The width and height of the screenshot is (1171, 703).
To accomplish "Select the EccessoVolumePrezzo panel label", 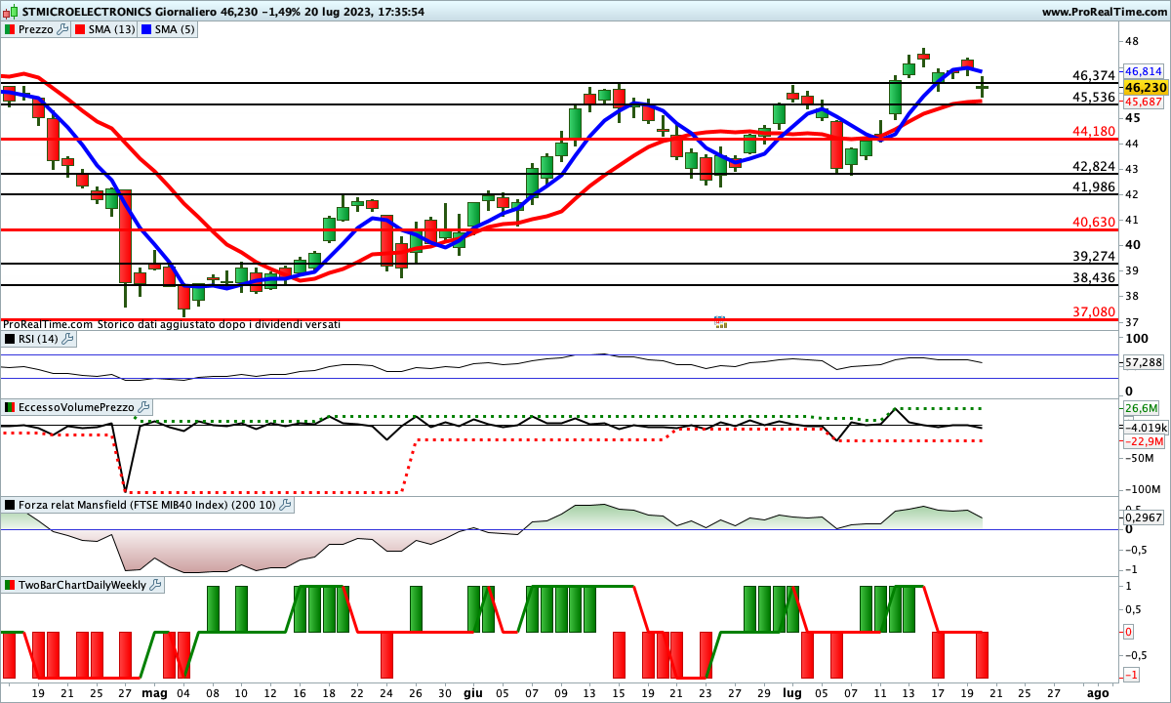I will click(77, 407).
